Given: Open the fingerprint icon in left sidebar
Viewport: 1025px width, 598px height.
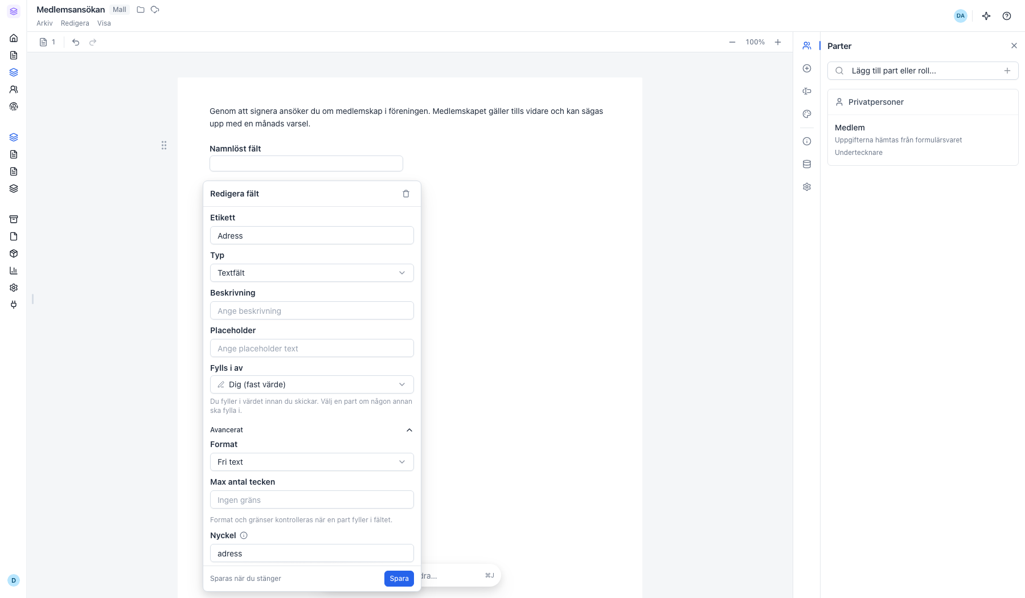Looking at the screenshot, I should click(x=14, y=107).
